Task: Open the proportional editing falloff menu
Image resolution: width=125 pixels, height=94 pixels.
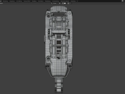Action: coord(70,3)
